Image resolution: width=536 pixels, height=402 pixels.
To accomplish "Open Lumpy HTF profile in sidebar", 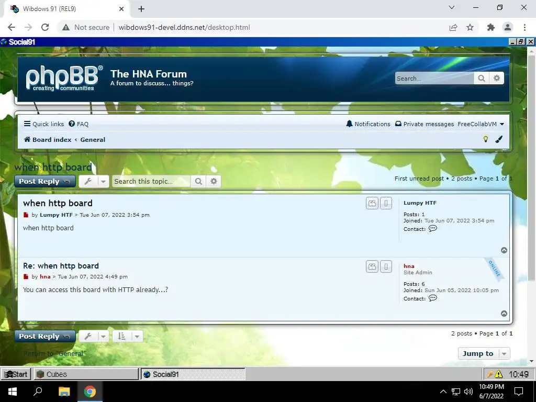I will [x=420, y=203].
